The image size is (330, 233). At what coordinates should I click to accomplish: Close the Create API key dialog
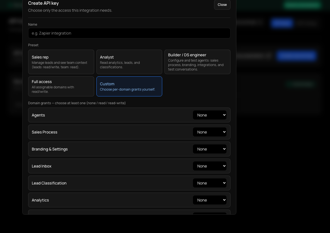[222, 5]
